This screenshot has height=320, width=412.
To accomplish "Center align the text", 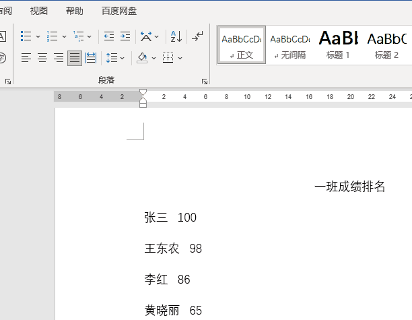I will coord(42,57).
